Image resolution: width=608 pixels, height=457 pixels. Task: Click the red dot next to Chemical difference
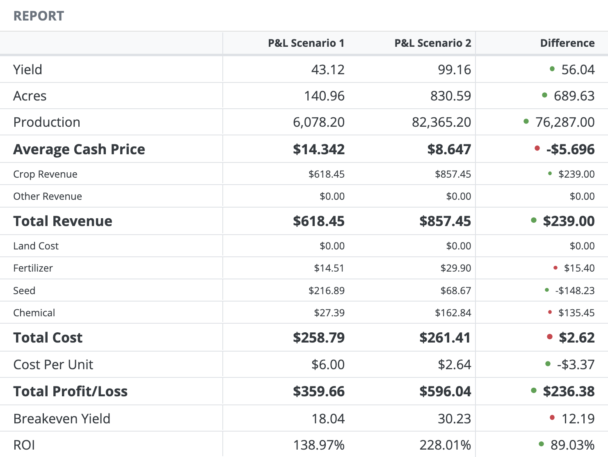click(x=550, y=311)
